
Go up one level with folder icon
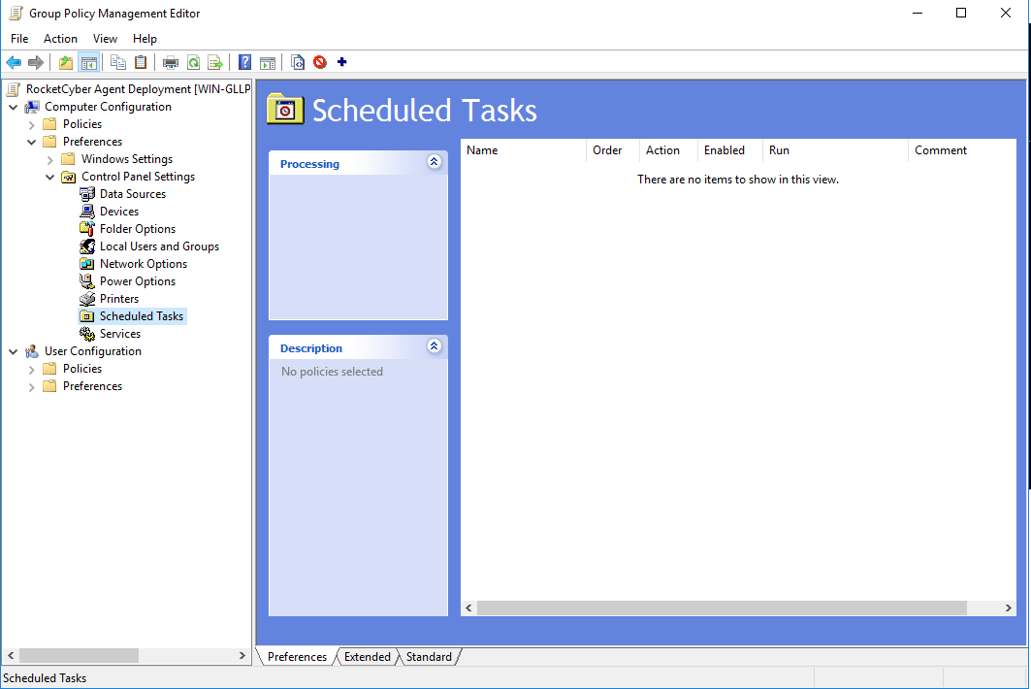pyautogui.click(x=66, y=62)
